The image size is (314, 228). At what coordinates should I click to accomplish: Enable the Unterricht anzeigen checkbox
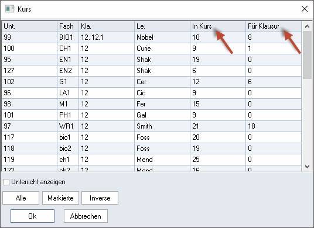[x=6, y=182]
